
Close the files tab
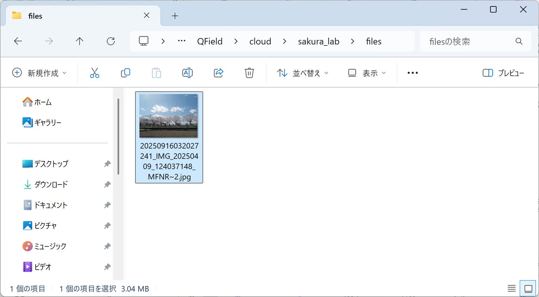click(147, 15)
